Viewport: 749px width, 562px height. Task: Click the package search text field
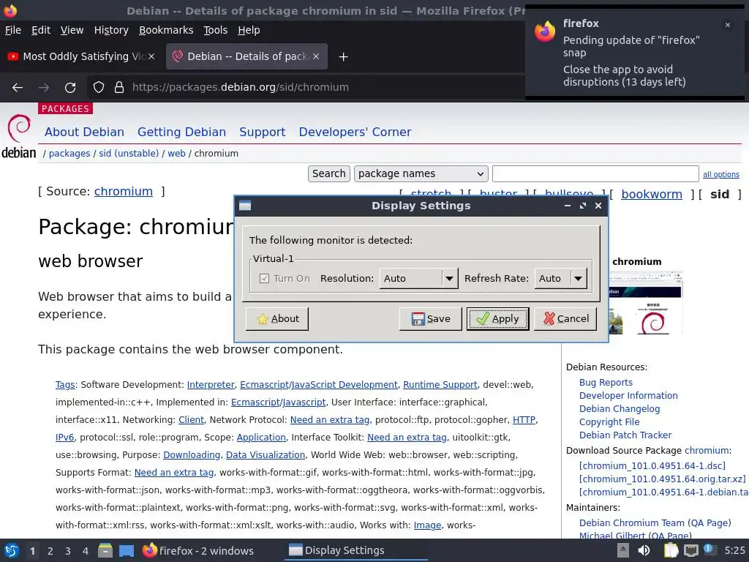(595, 173)
